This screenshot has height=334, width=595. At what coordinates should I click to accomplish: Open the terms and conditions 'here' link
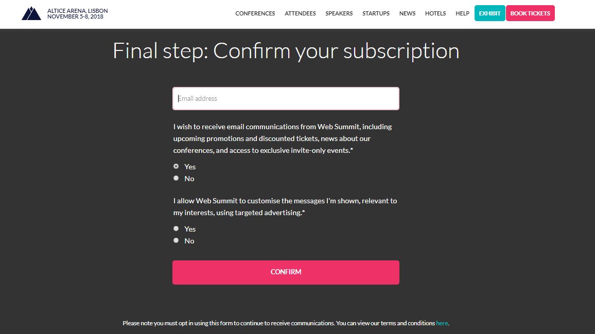[x=442, y=323]
